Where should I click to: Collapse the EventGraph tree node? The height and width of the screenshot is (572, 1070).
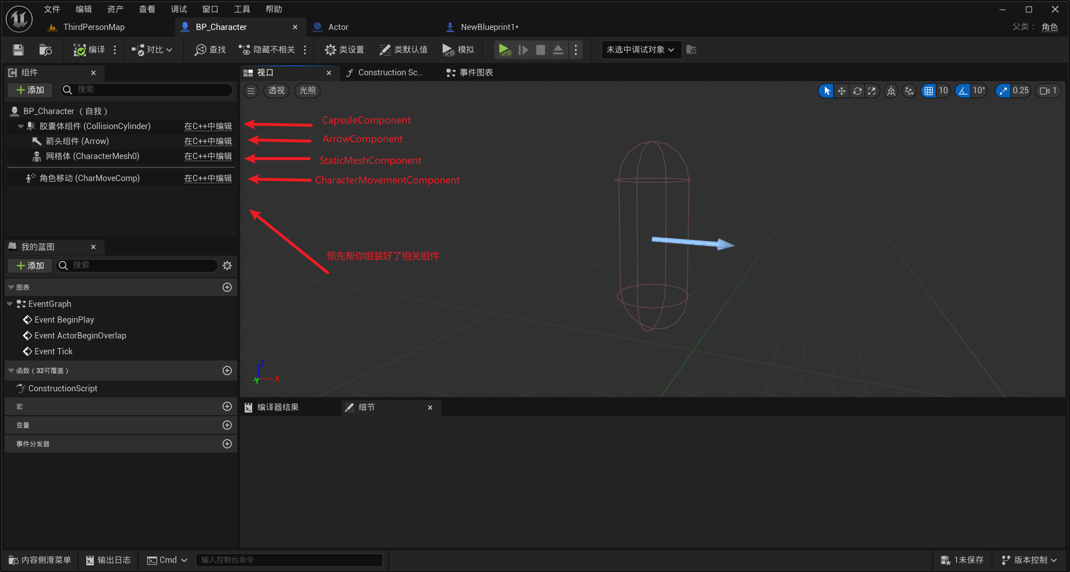pyautogui.click(x=10, y=304)
